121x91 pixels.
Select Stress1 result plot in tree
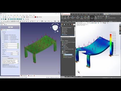tap(68, 55)
